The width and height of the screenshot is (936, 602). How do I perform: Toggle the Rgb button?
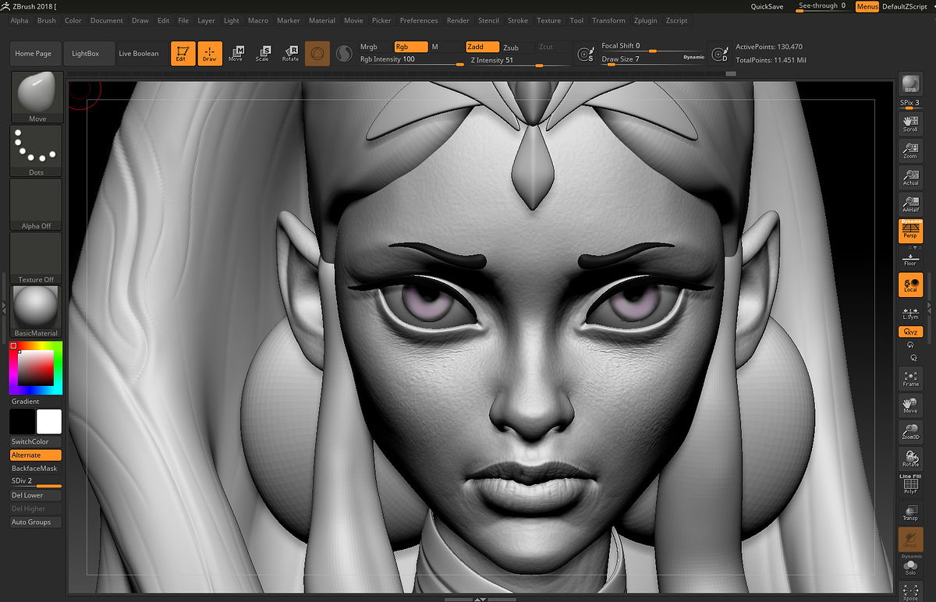click(411, 47)
